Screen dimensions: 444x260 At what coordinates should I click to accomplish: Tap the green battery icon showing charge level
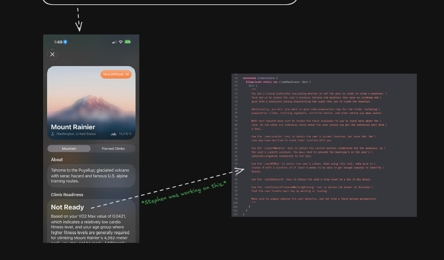click(x=127, y=42)
